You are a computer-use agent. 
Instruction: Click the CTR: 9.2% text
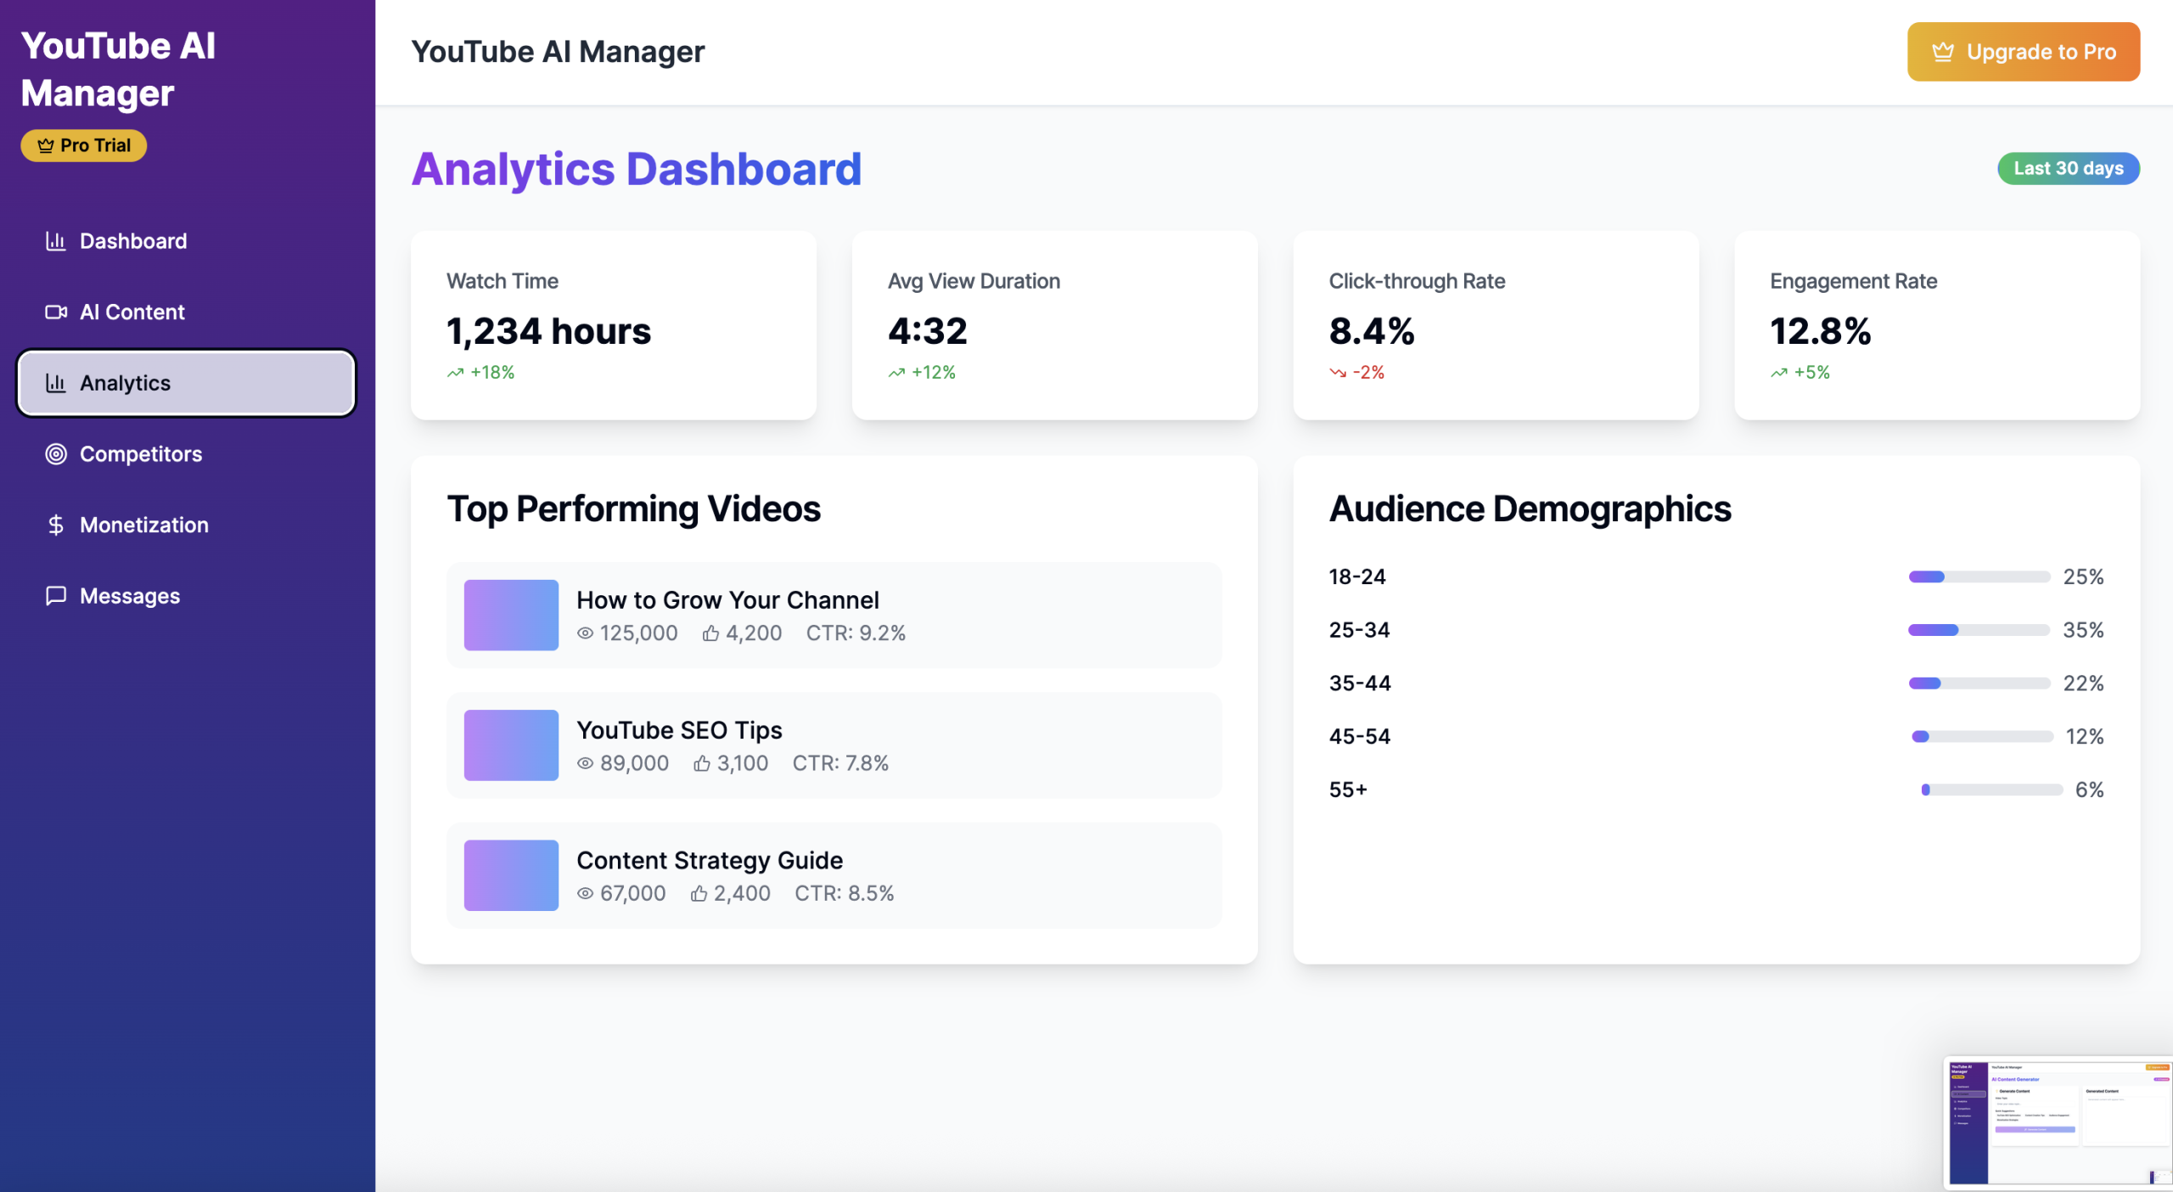click(856, 633)
